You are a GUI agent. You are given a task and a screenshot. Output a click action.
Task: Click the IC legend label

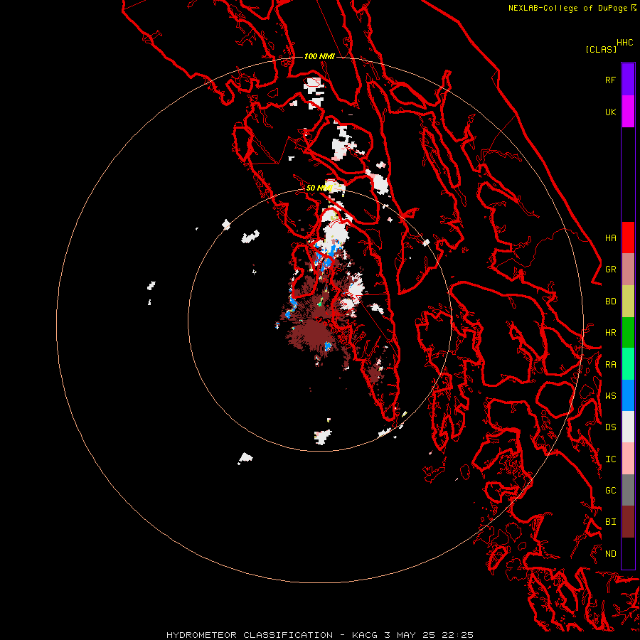pyautogui.click(x=610, y=459)
